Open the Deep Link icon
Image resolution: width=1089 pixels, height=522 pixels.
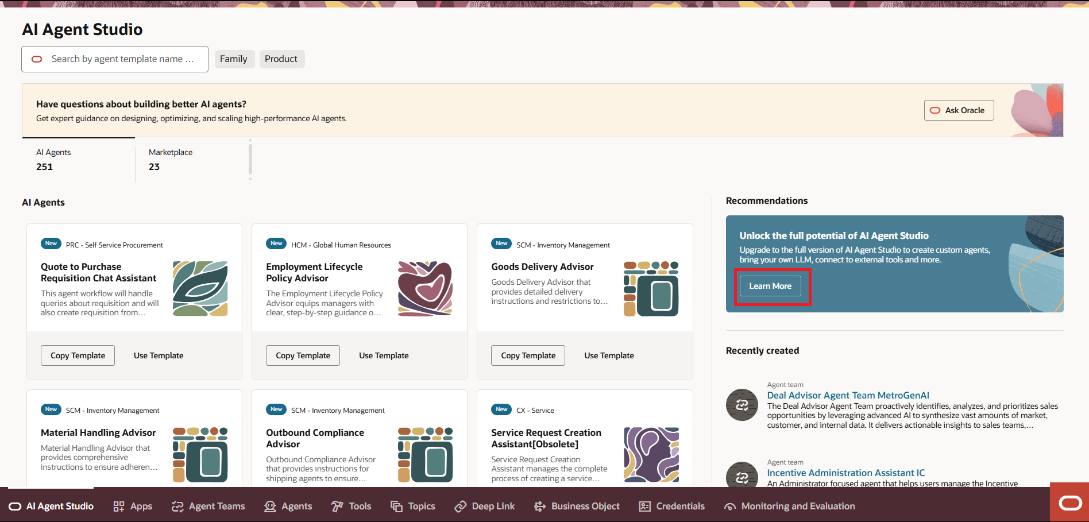point(460,506)
